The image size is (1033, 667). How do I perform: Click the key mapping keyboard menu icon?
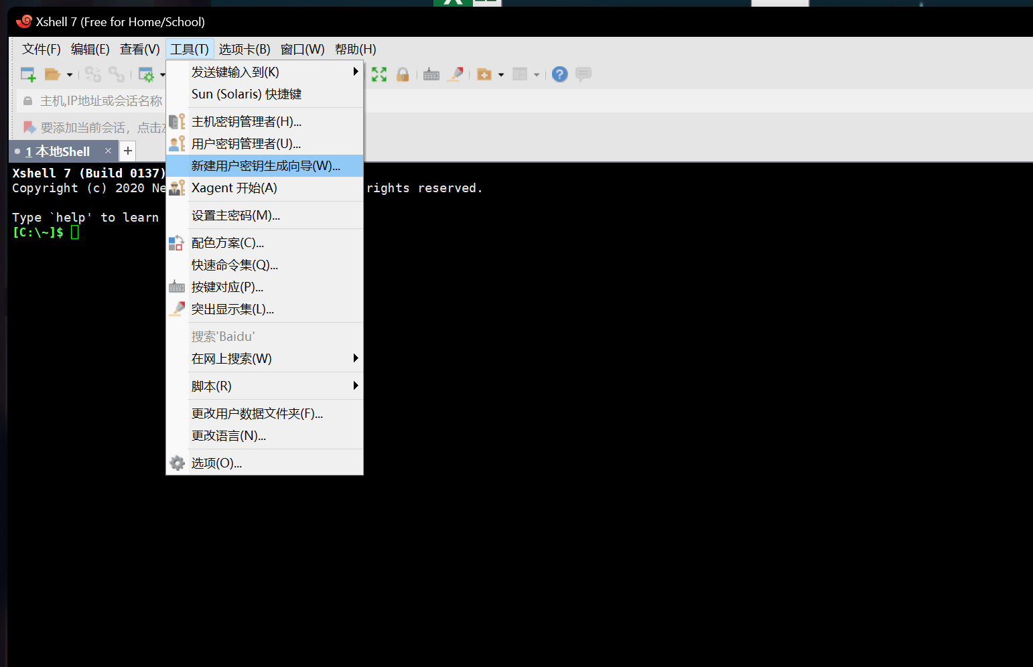[x=177, y=287]
